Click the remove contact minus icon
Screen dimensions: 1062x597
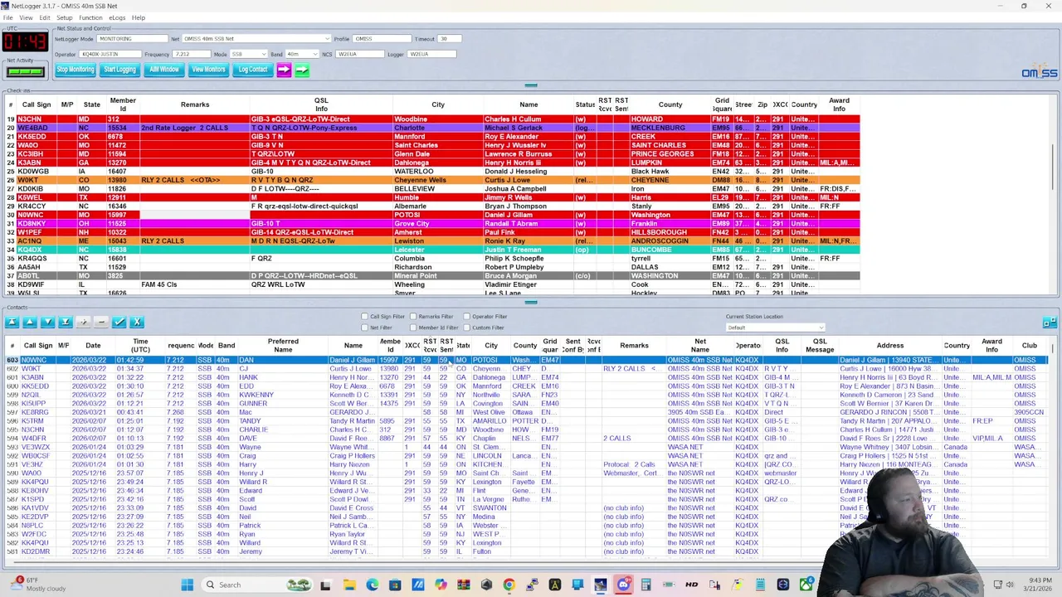coord(101,322)
